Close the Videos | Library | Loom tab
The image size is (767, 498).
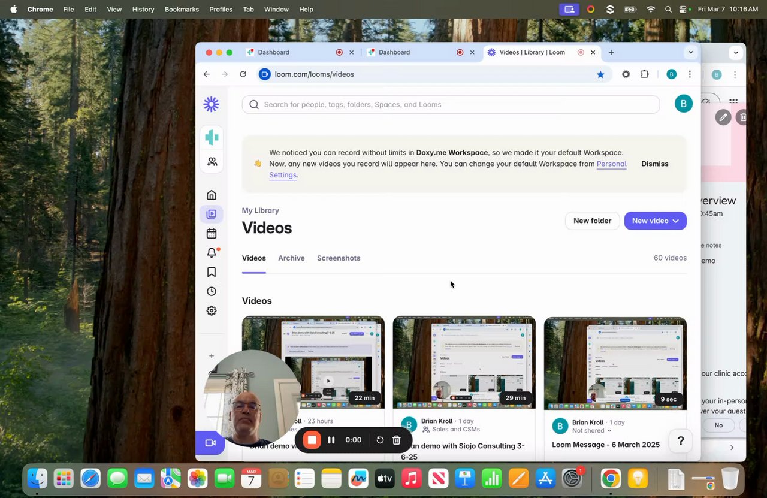click(593, 52)
